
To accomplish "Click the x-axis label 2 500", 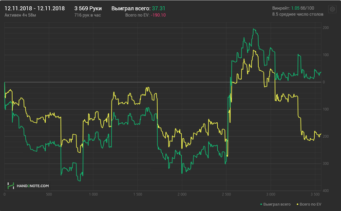I will pos(227,195).
